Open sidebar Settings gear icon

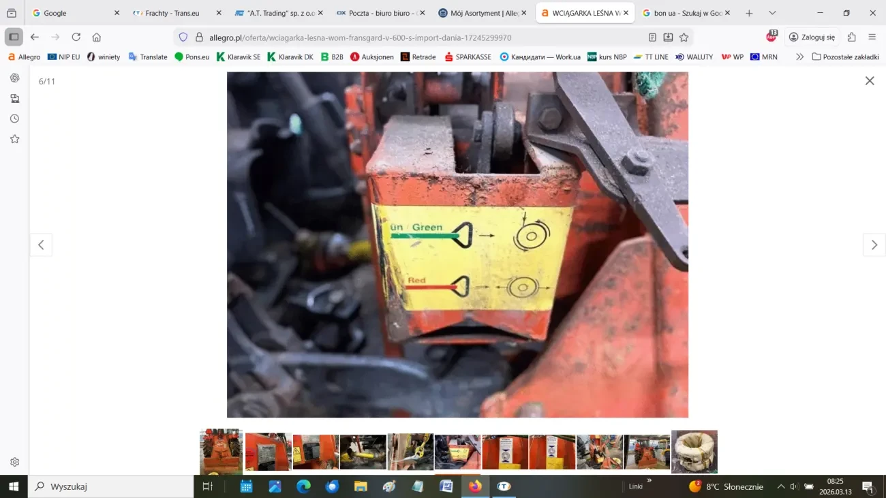coord(14,462)
